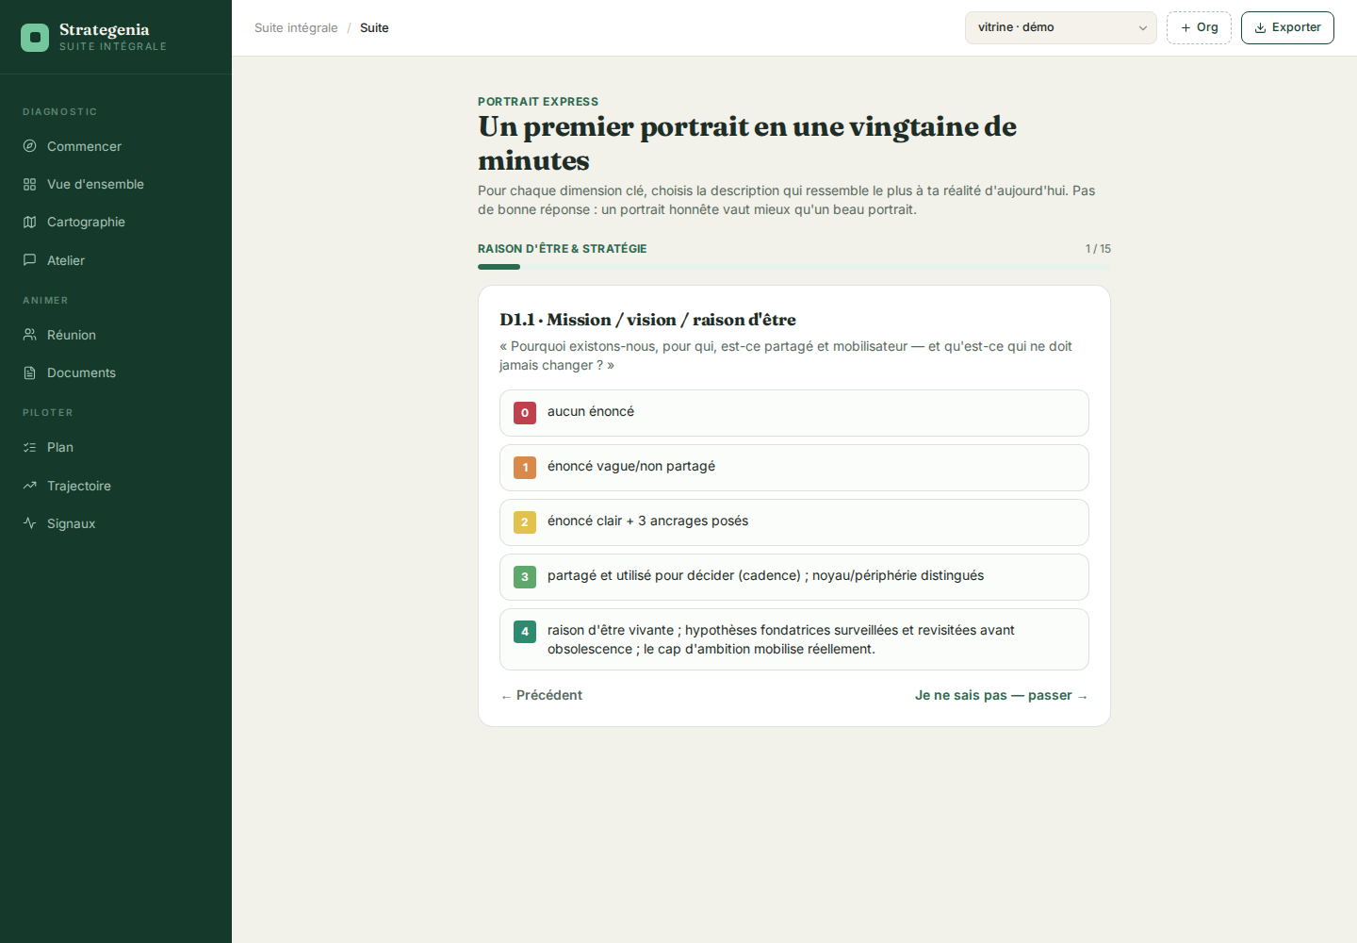Click the Exporter button
The height and width of the screenshot is (943, 1357).
tap(1287, 27)
